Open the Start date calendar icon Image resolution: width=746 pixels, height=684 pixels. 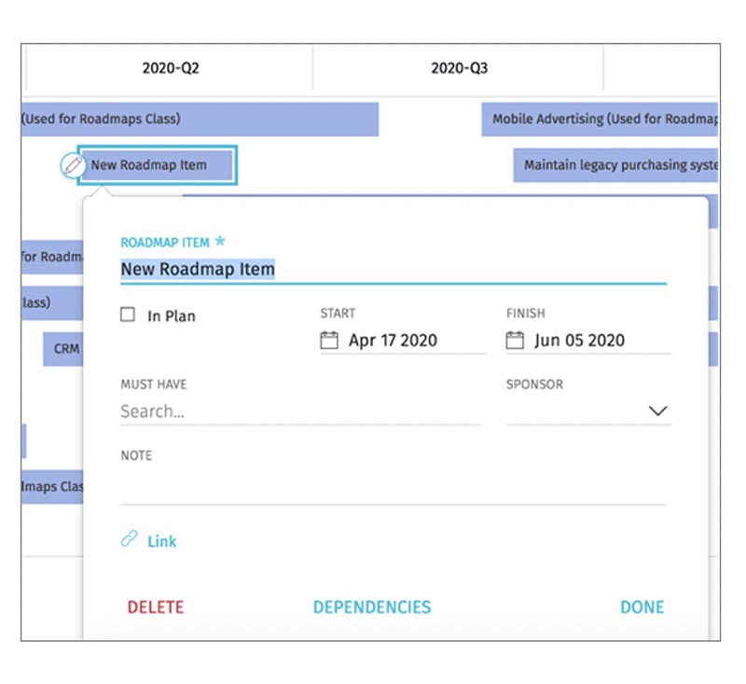point(329,340)
